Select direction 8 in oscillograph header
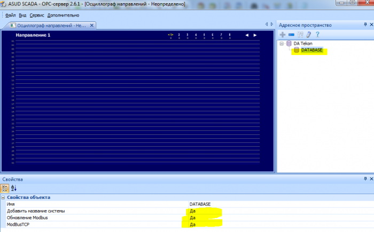Viewport: 374px width, 232px height. tap(230, 35)
